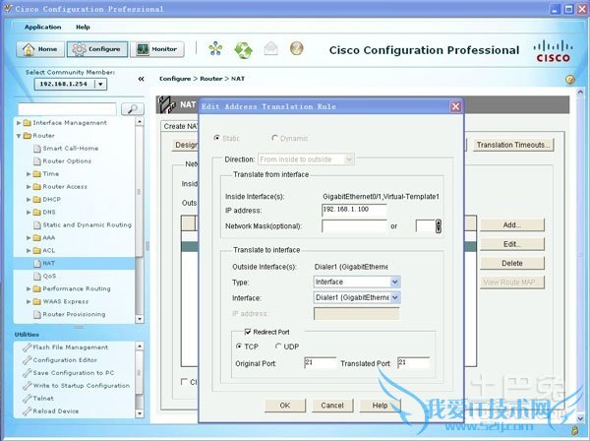
Task: Click the Translation Timeouts button
Action: pos(513,145)
